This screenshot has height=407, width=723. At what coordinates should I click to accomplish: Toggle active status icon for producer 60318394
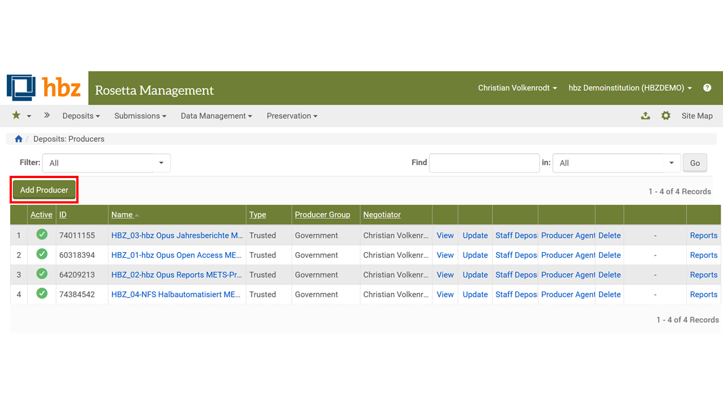tap(42, 254)
